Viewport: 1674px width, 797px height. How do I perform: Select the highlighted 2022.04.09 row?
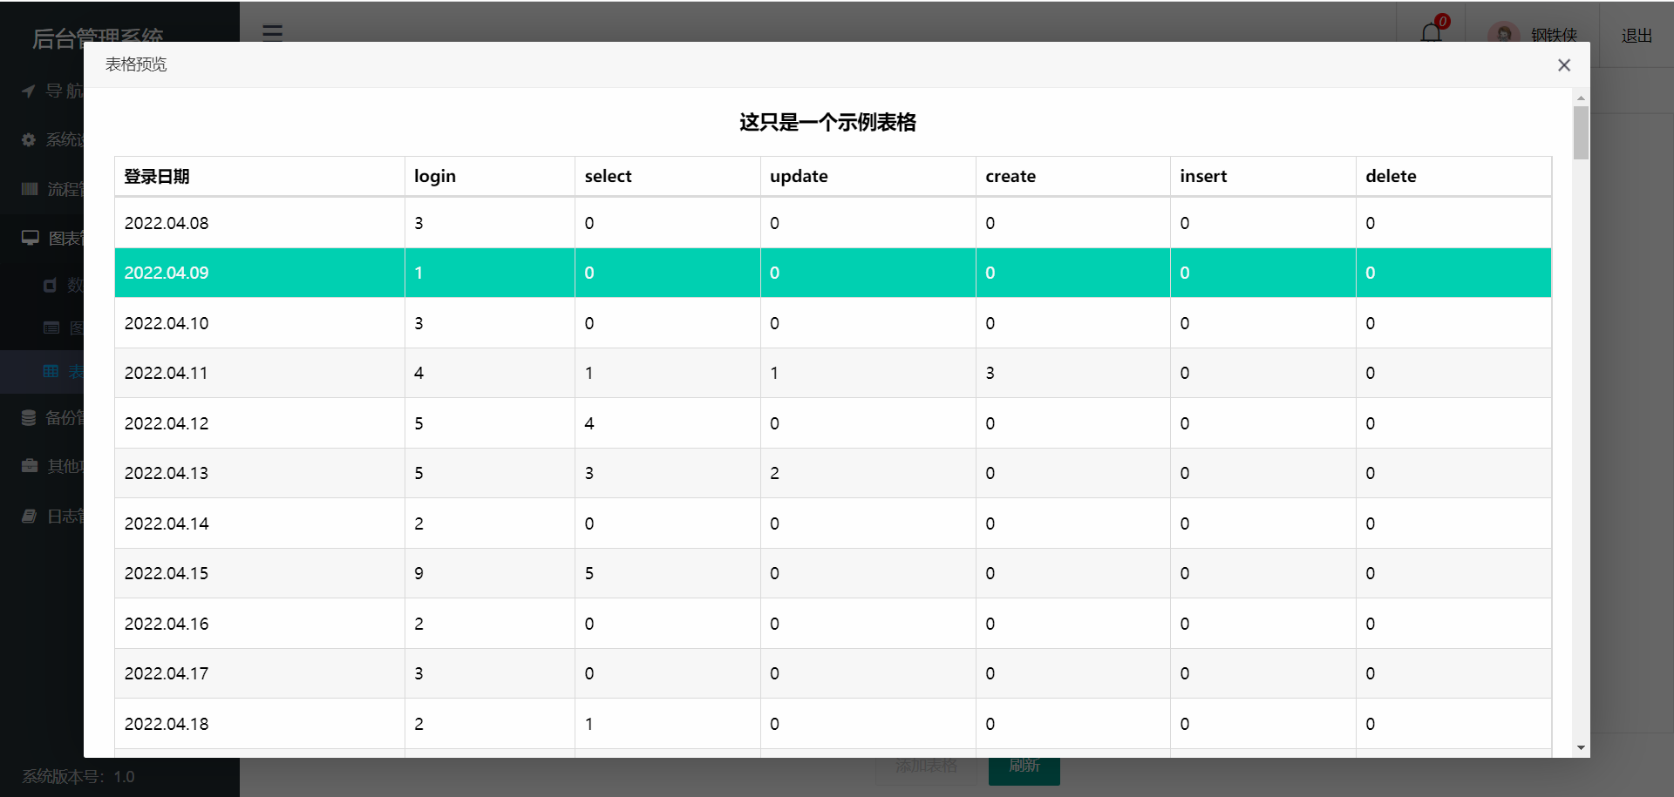point(828,273)
